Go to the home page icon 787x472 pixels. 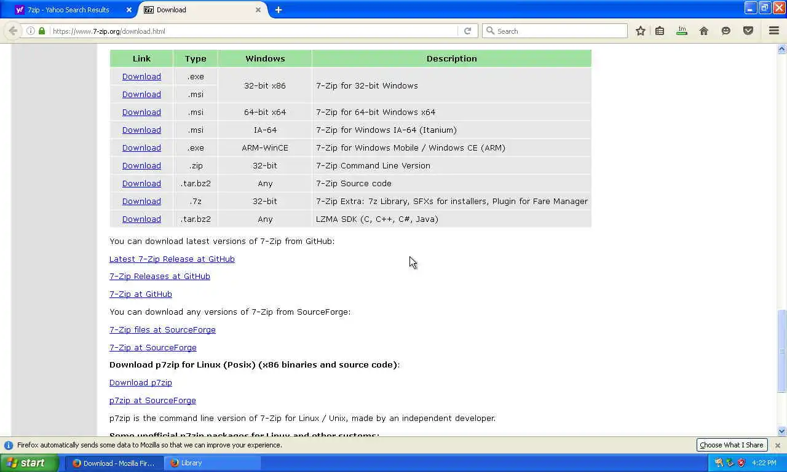tap(704, 31)
